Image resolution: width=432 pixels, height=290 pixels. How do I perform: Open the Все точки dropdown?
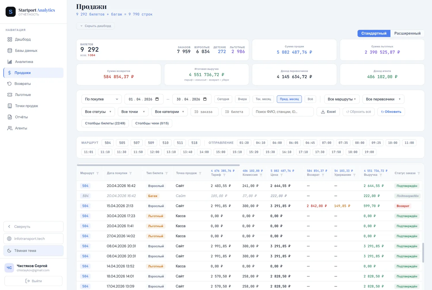pyautogui.click(x=133, y=112)
